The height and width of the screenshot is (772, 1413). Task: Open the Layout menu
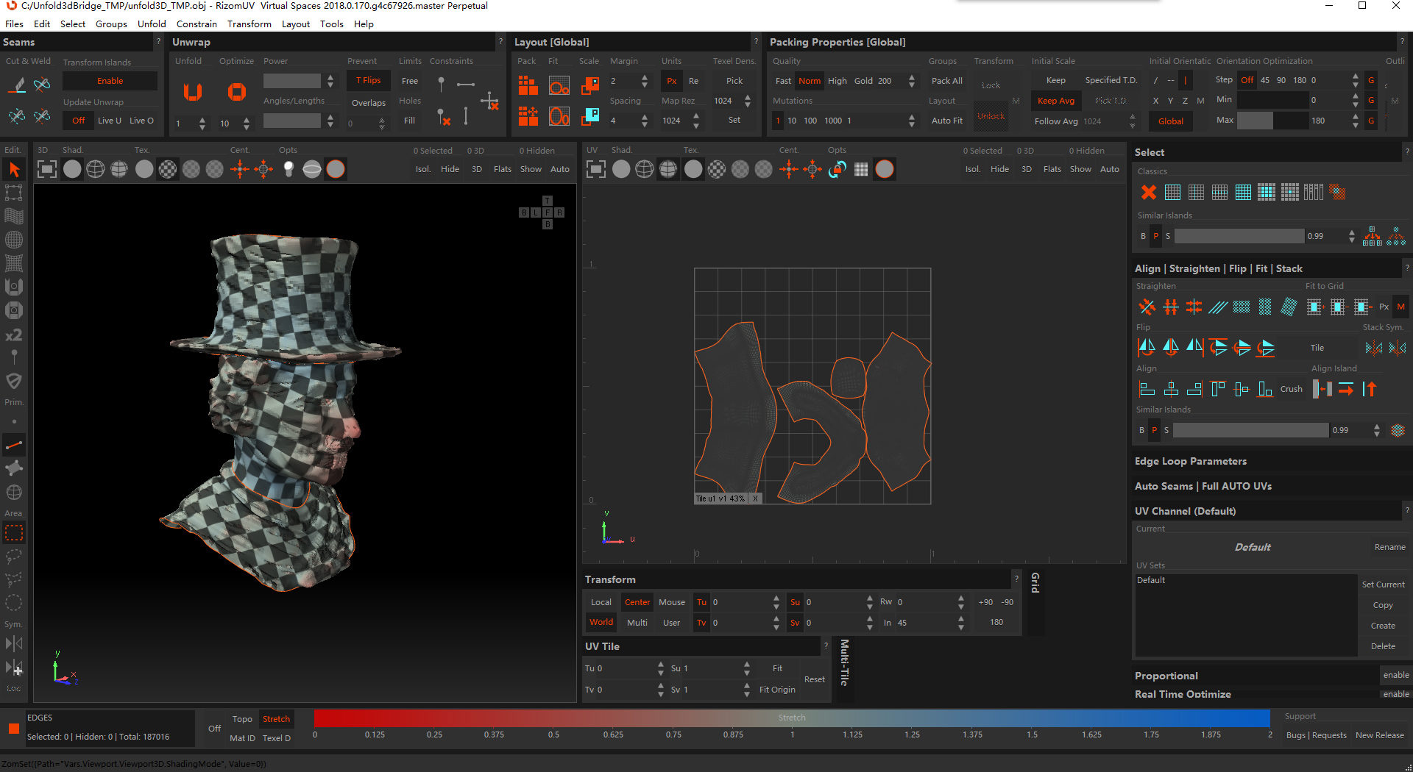296,24
